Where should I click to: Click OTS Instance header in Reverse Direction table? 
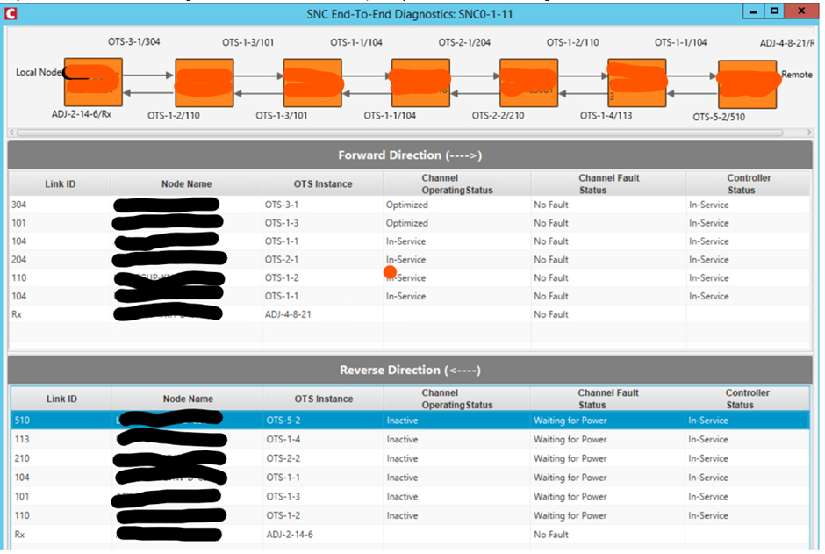[324, 399]
